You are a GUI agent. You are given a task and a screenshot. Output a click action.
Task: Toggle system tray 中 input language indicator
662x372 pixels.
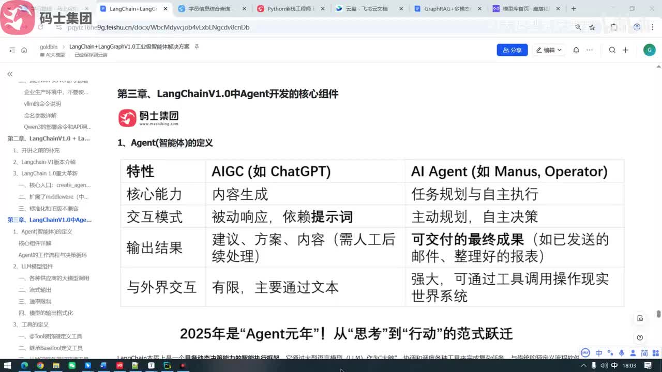614,365
